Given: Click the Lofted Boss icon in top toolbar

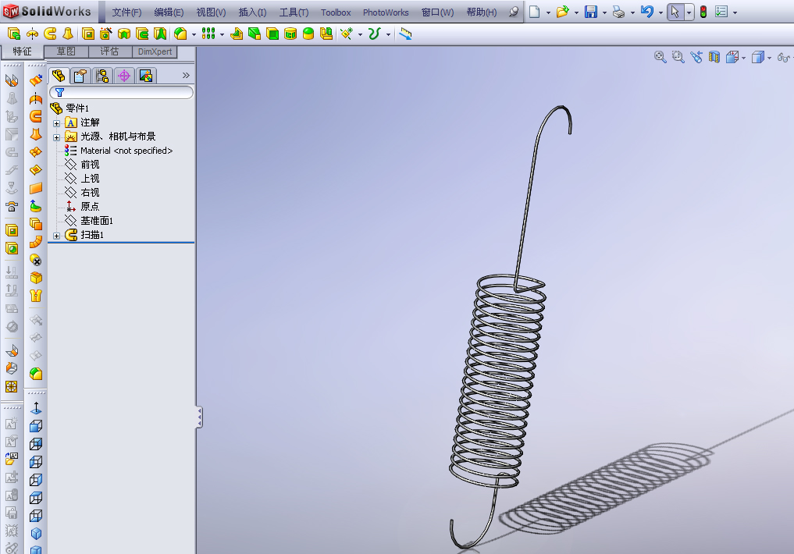Looking at the screenshot, I should click(68, 34).
